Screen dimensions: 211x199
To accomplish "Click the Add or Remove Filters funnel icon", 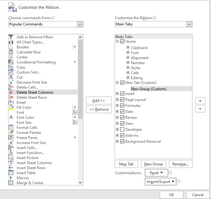I will [x=11, y=37].
